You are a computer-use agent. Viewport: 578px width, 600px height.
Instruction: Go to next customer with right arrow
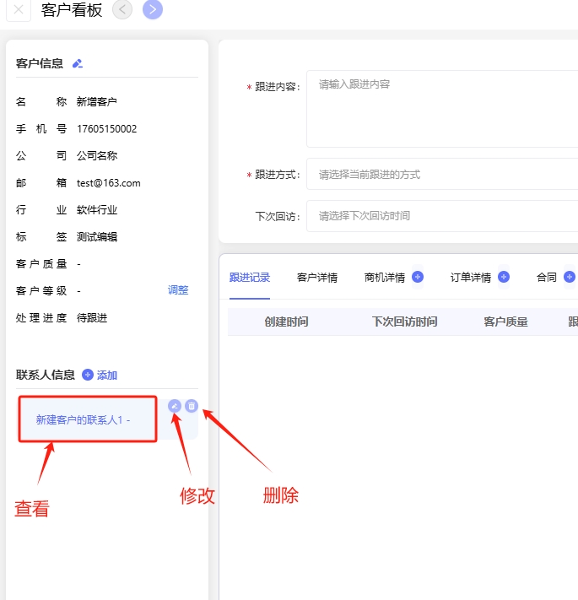point(153,10)
